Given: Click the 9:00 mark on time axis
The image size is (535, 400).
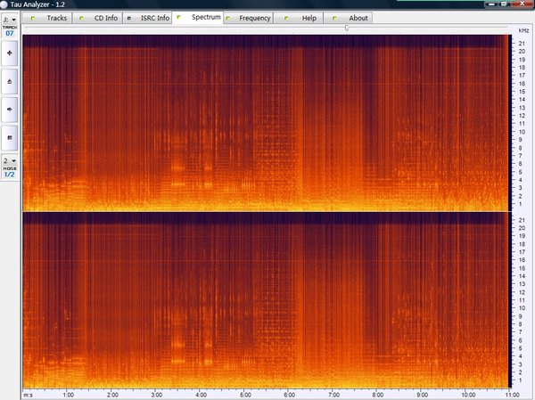Looking at the screenshot, I should 422,395.
